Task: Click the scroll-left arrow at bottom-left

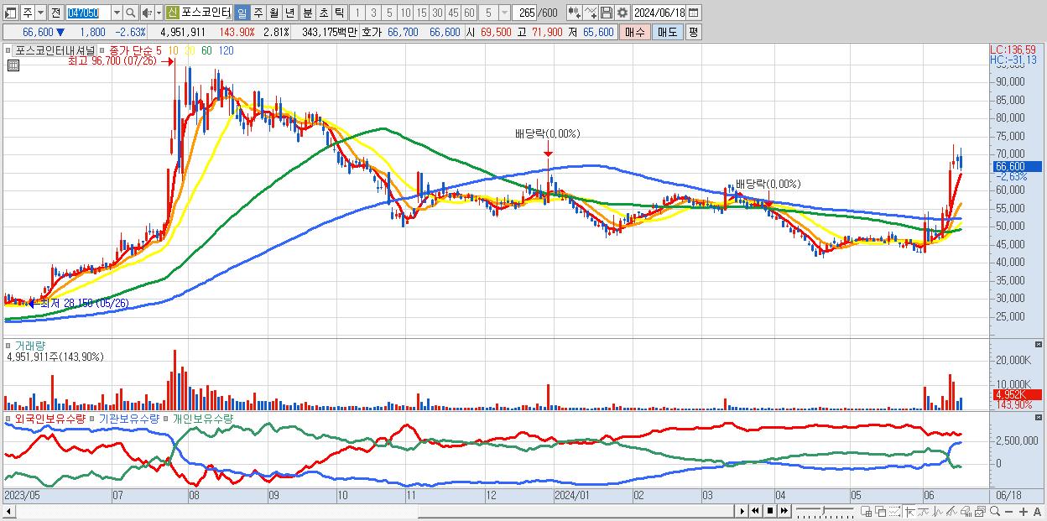Action: click(x=8, y=512)
